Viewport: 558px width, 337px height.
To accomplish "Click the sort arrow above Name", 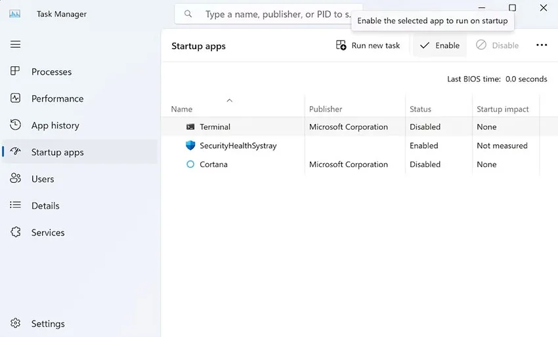I will tap(230, 100).
